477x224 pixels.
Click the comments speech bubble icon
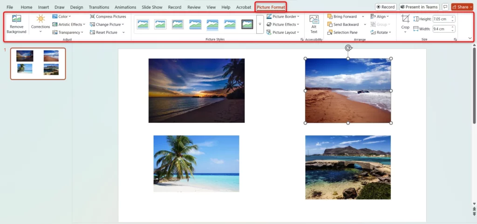(x=445, y=7)
